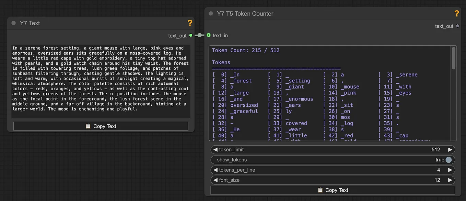This screenshot has height=201, width=466.
Task: Increase token_limit using its right arrow
Action: coord(450,149)
